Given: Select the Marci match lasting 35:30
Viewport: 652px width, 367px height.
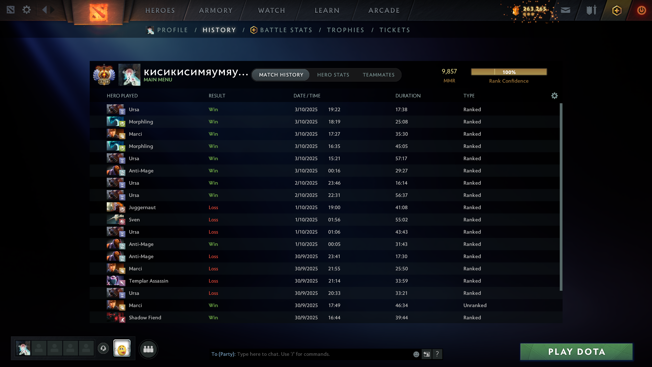Looking at the screenshot, I should (325, 134).
